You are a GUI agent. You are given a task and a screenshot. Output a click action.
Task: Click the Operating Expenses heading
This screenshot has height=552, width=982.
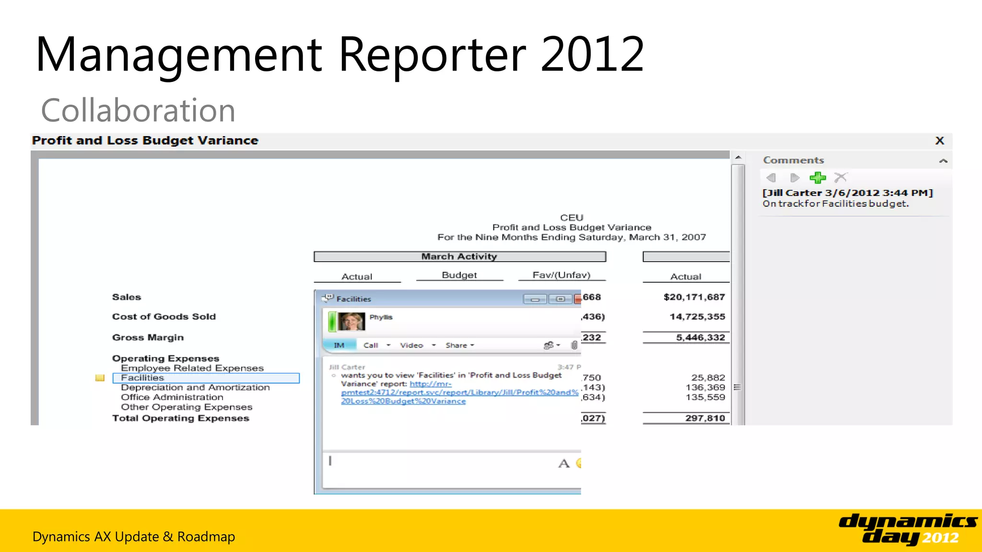click(165, 358)
